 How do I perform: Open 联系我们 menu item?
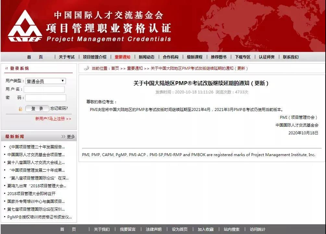click(x=291, y=57)
